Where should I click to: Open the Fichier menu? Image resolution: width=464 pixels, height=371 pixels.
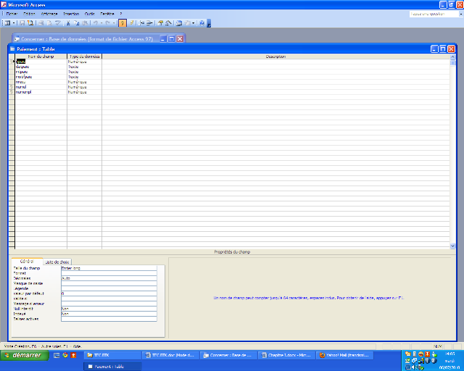(x=11, y=14)
